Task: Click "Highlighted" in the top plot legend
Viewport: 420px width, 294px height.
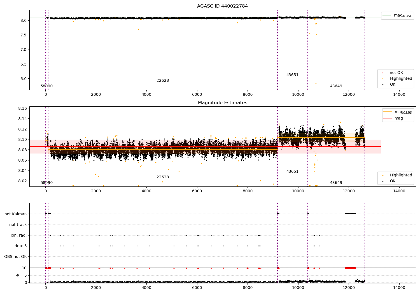Action: 401,79
